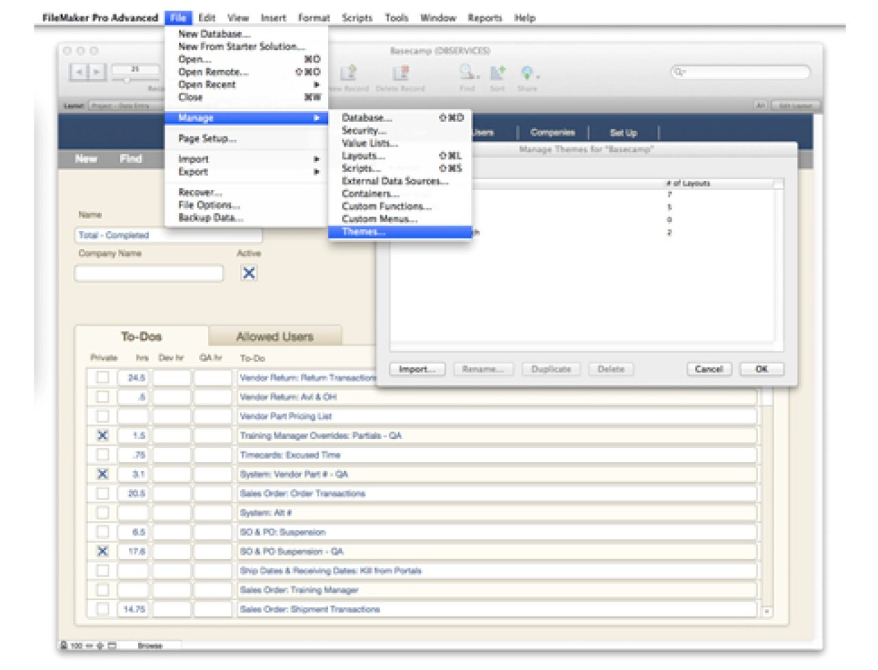Image resolution: width=878 pixels, height=670 pixels.
Task: Select Page Setup... in File menu
Action: tap(246, 139)
